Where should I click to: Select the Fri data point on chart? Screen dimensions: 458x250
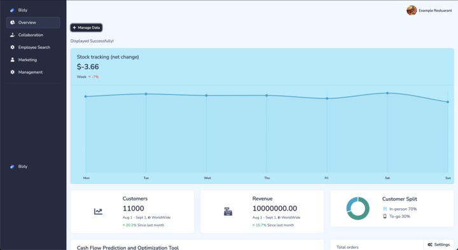pyautogui.click(x=327, y=98)
